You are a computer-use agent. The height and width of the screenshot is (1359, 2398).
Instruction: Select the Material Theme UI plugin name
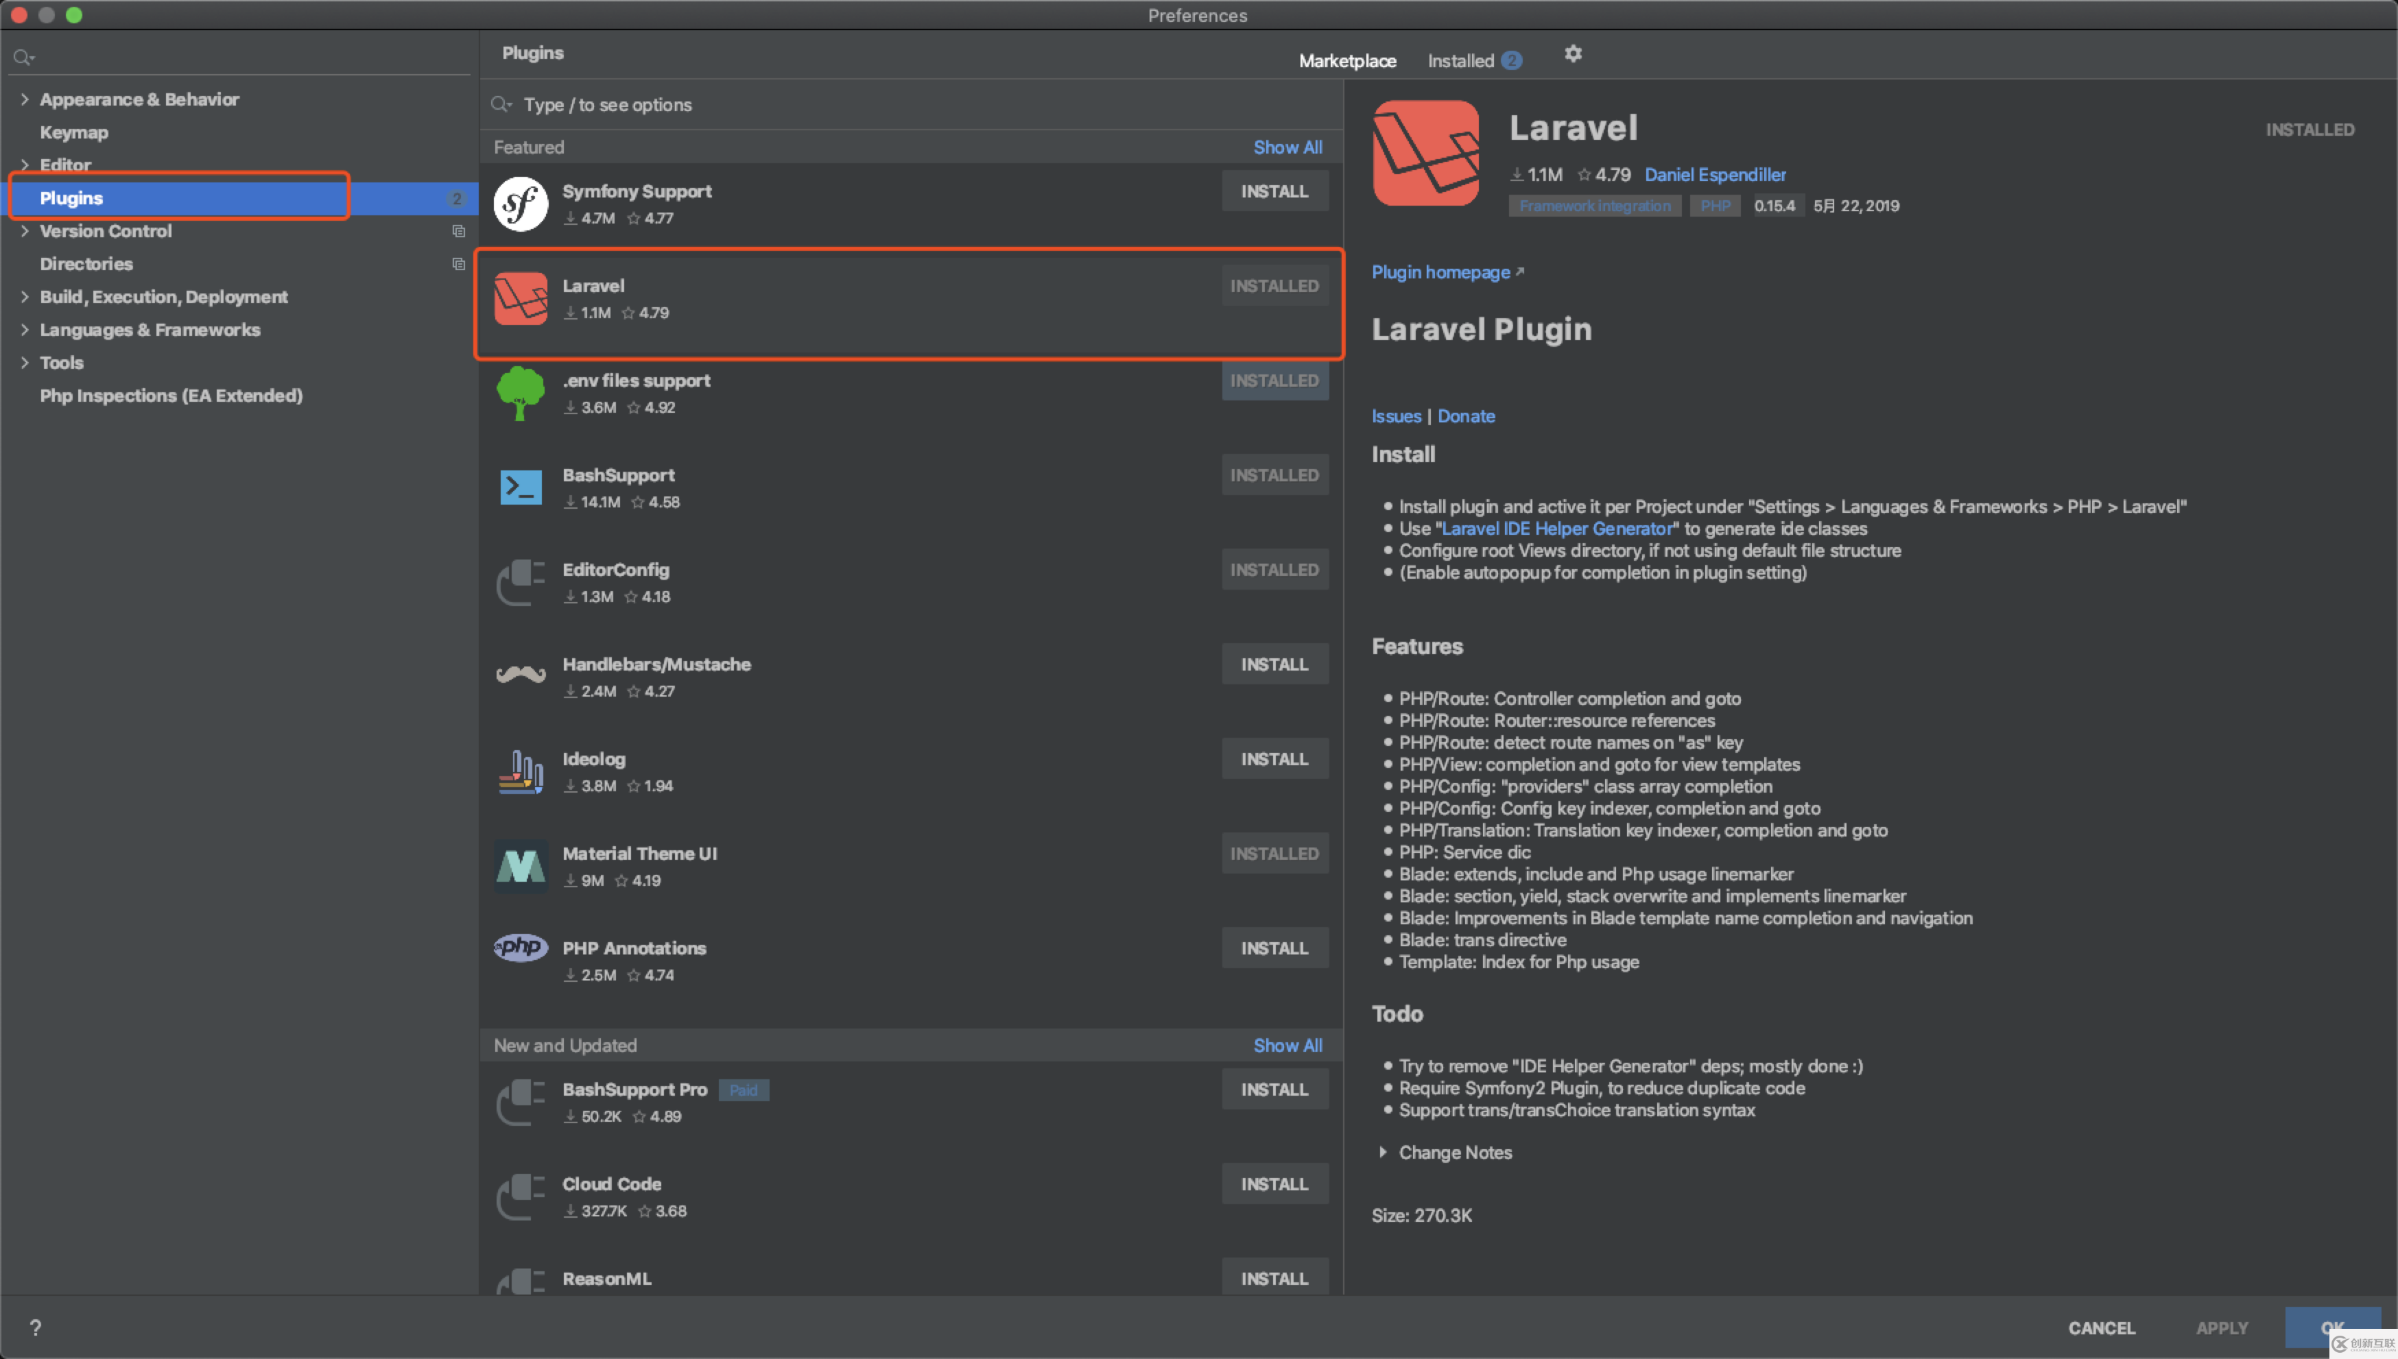[x=639, y=853]
